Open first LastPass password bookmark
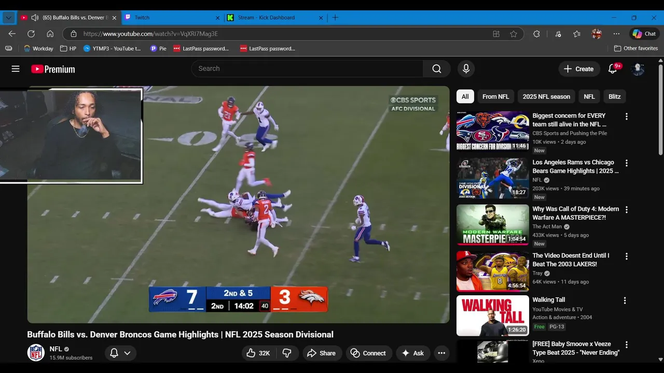 (201, 48)
